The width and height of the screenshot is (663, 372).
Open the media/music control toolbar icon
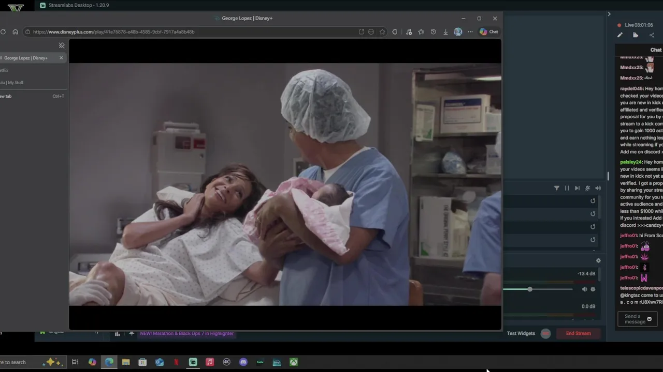[409, 32]
